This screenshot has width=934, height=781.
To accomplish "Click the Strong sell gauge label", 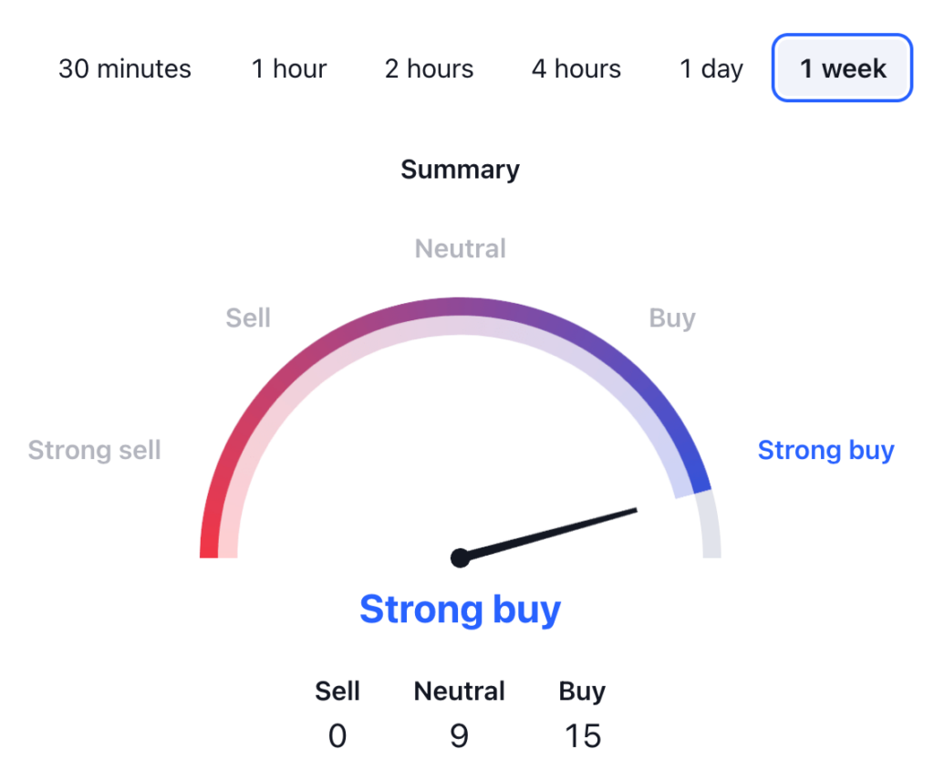I will coord(95,450).
